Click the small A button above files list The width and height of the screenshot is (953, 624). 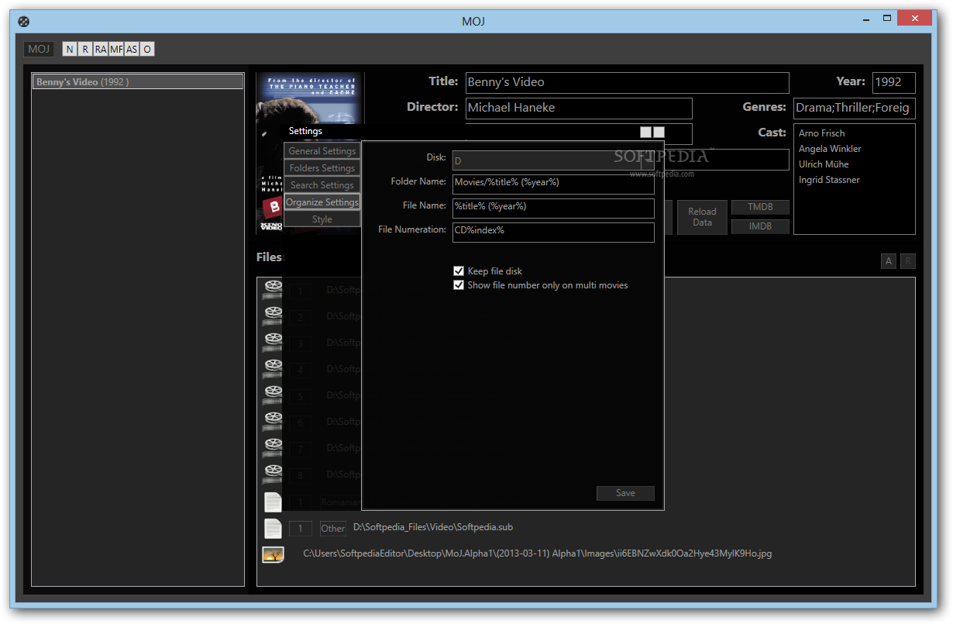coord(889,261)
